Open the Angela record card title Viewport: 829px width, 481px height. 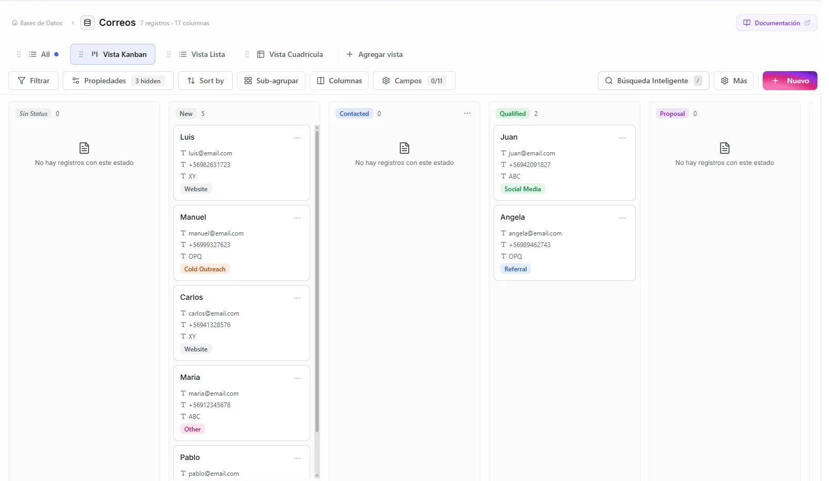coord(512,217)
